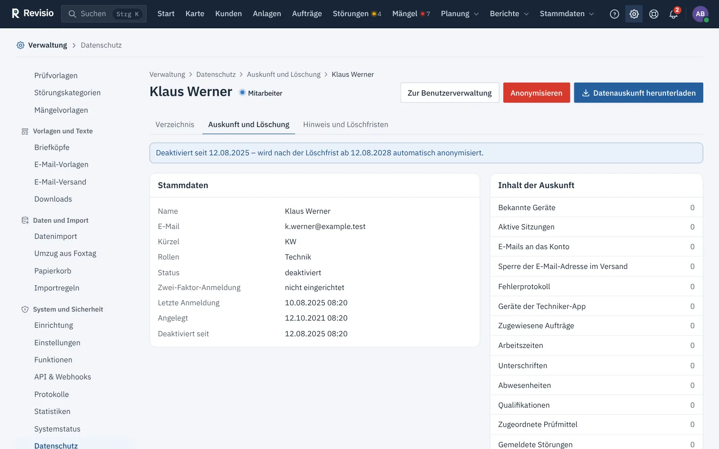Click the System und Sicherheit shield icon
Viewport: 719px width, 449px height.
25,309
